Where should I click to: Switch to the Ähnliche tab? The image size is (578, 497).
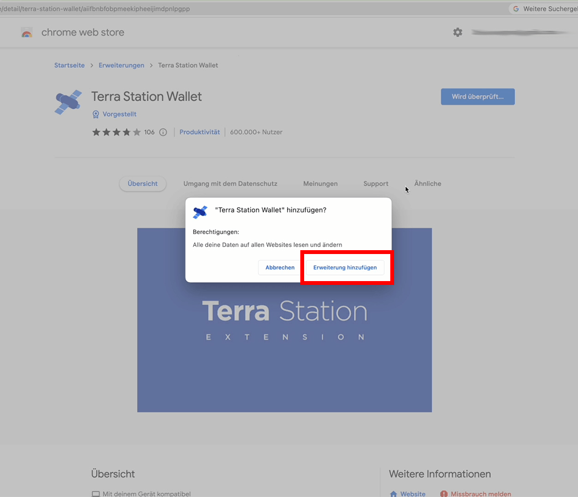pos(428,183)
